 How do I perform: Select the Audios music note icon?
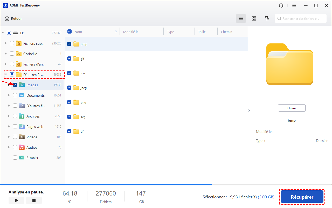pos(22,147)
